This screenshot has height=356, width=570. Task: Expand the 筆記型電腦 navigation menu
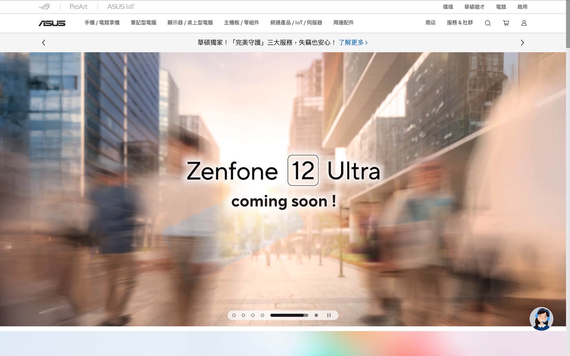tap(143, 23)
